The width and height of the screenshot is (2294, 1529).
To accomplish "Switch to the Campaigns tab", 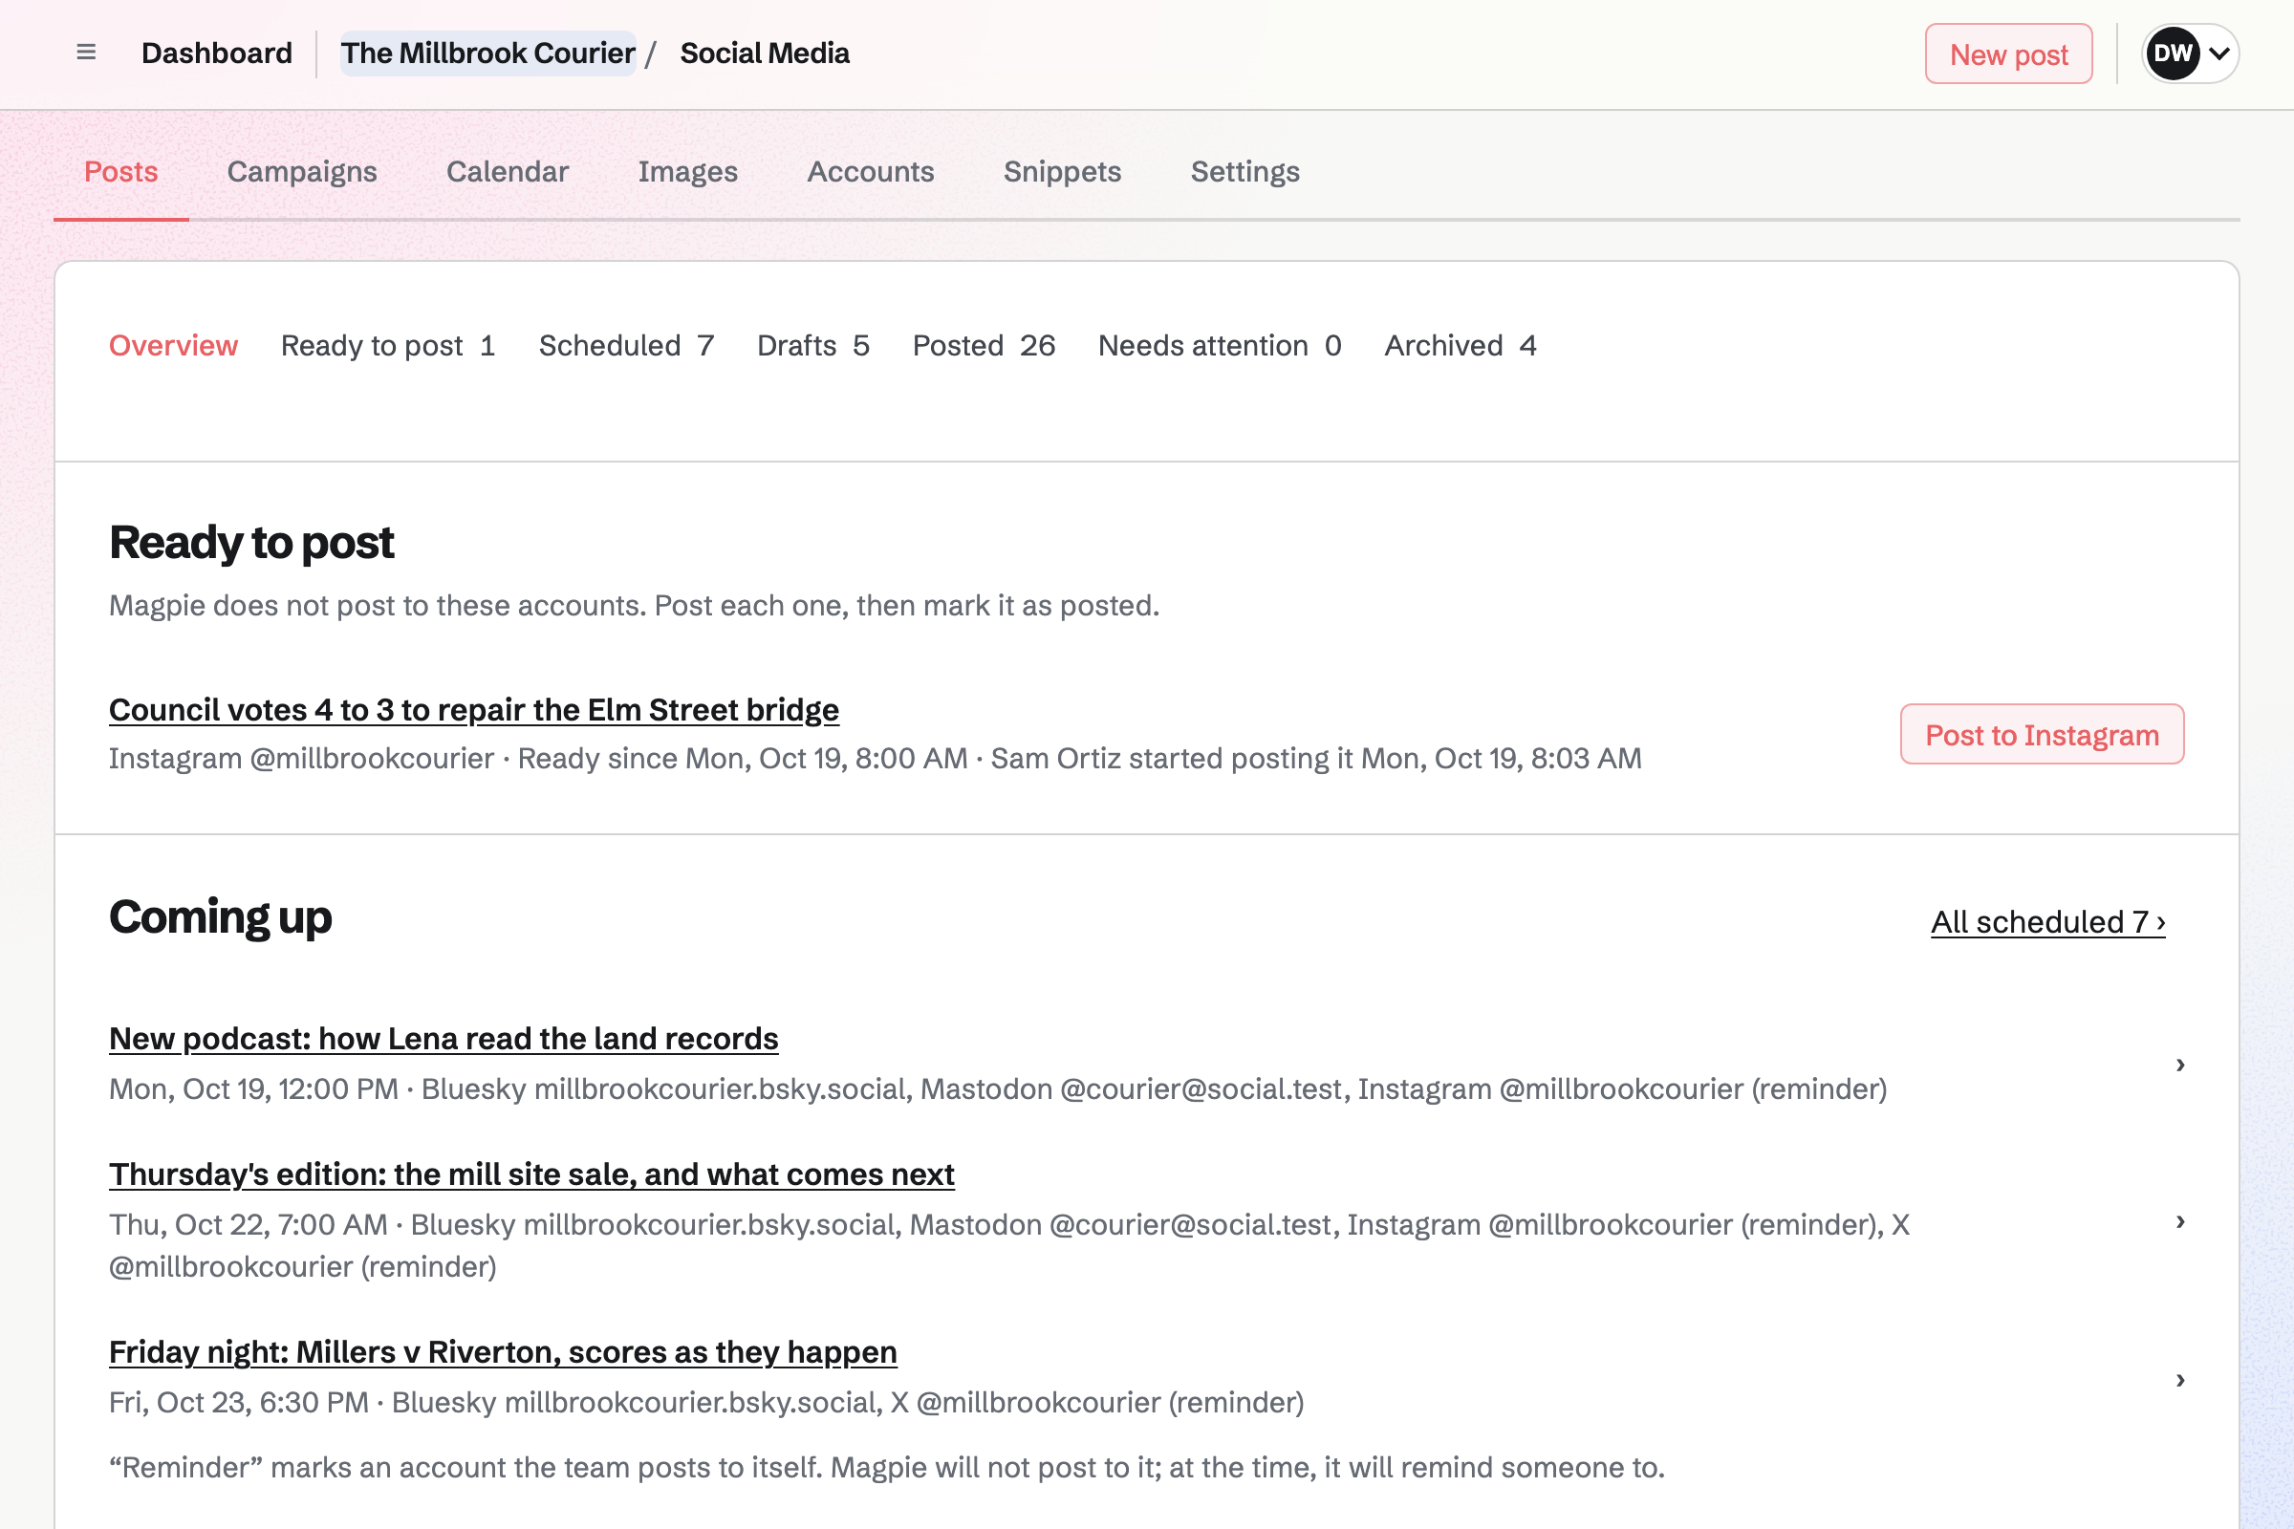I will click(302, 172).
